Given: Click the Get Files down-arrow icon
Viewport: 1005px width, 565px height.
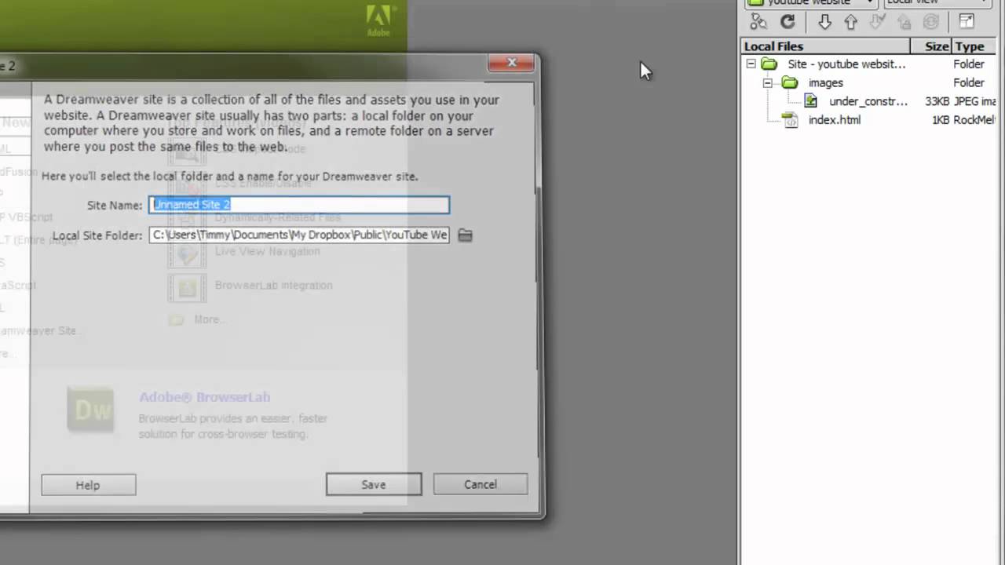Looking at the screenshot, I should [x=824, y=23].
